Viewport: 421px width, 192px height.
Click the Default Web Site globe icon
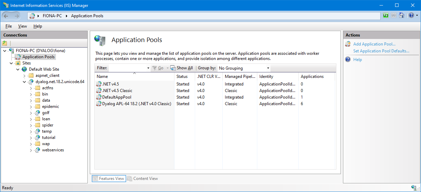pyautogui.click(x=25, y=69)
